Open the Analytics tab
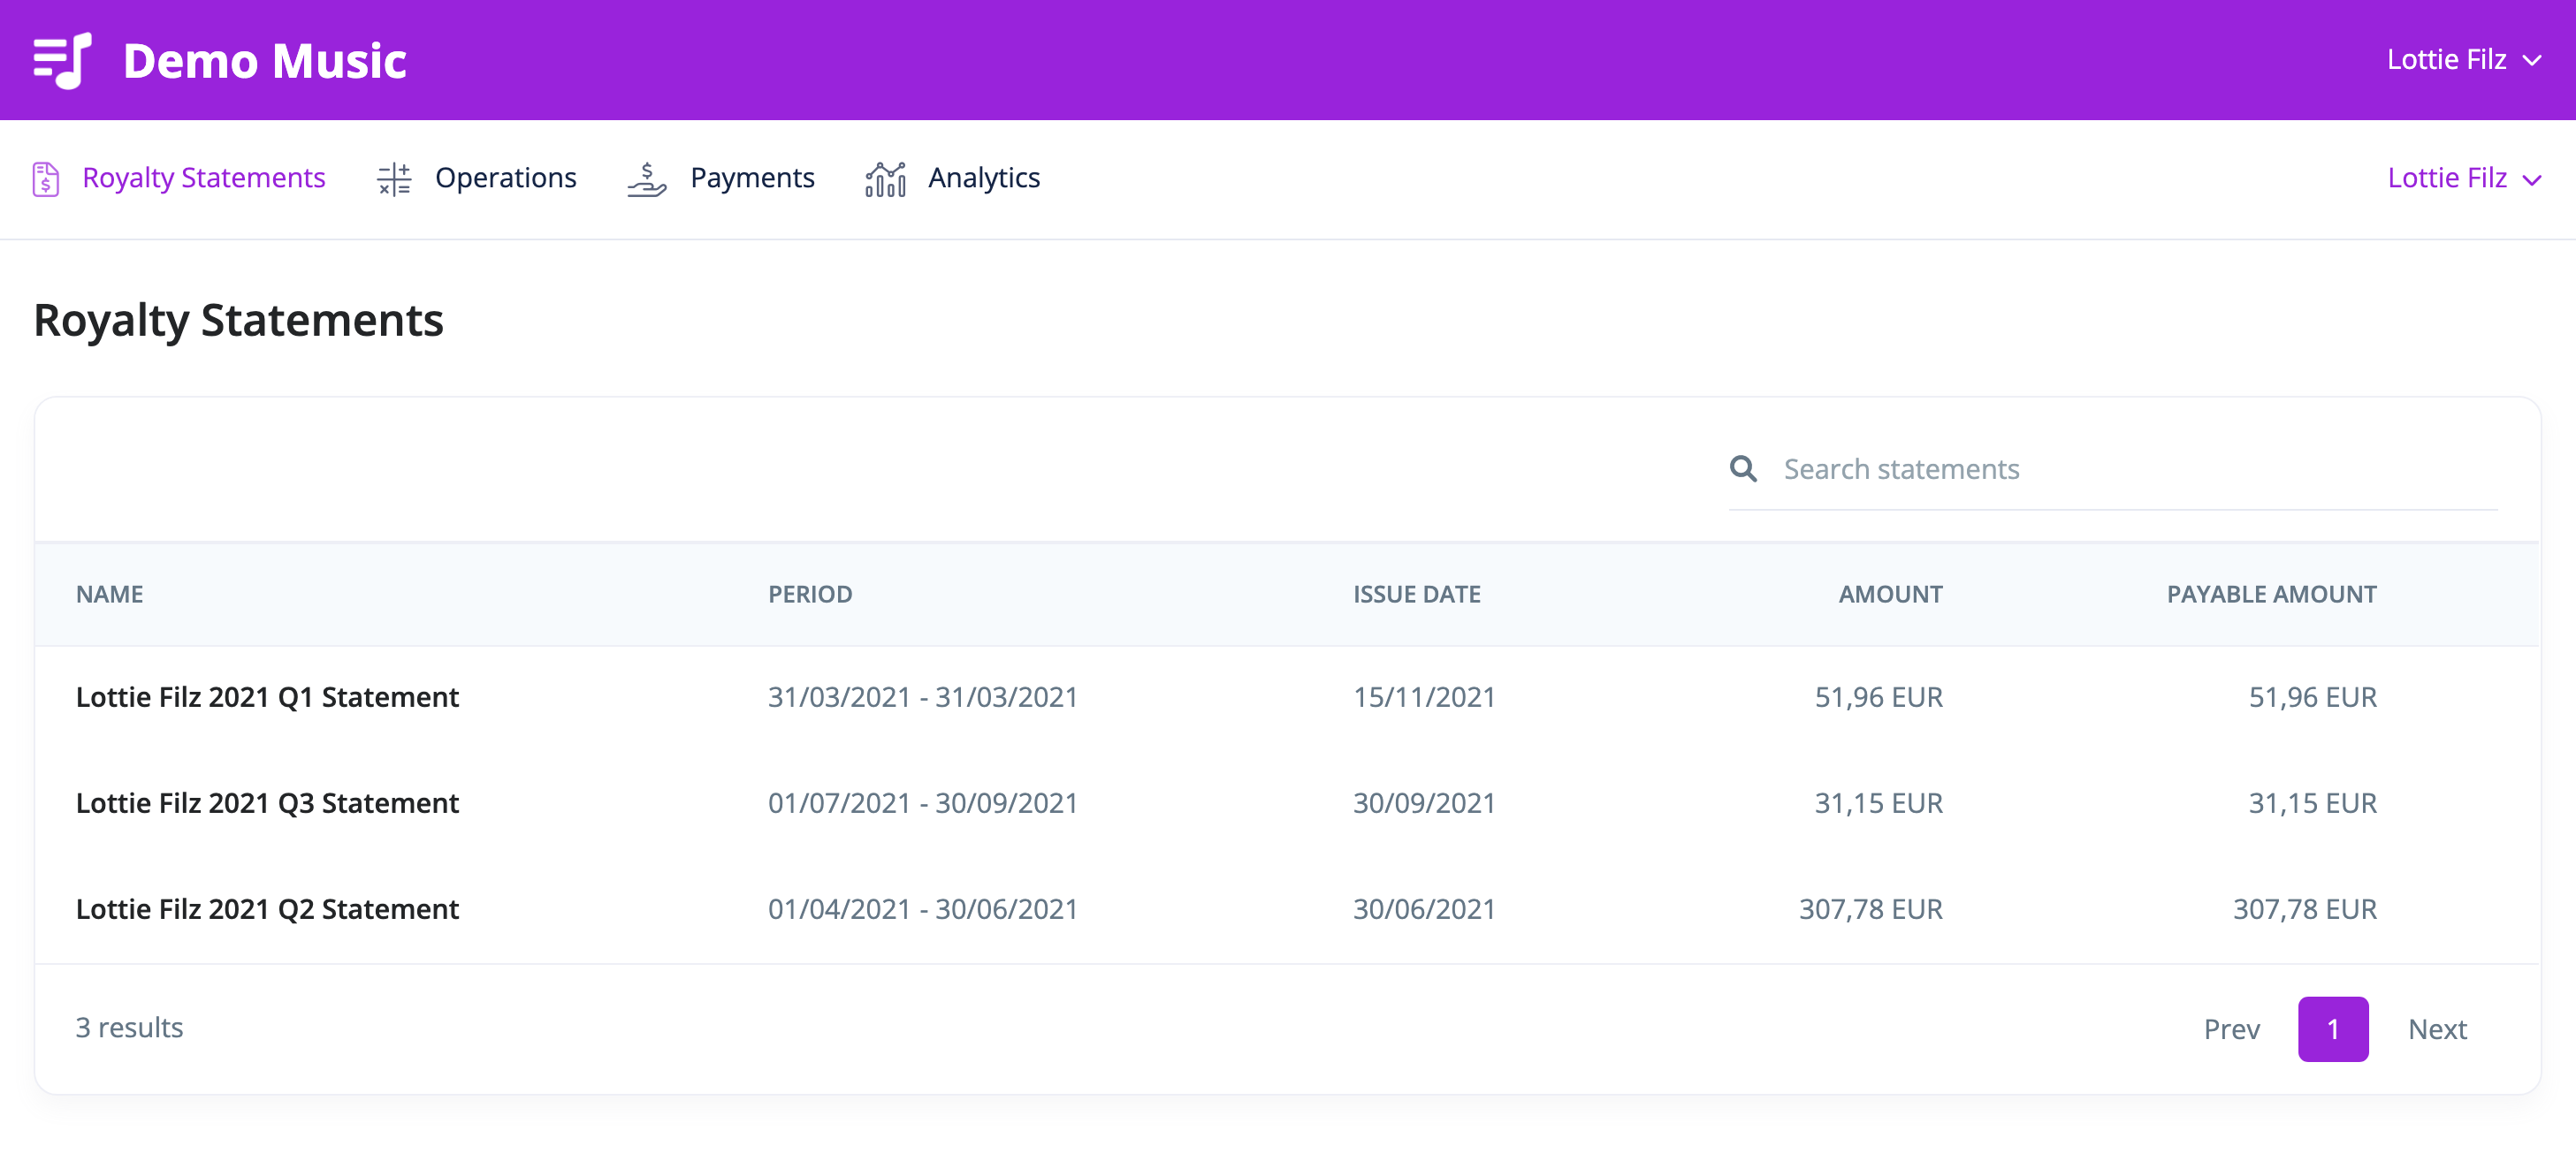This screenshot has height=1161, width=2576. [x=952, y=178]
